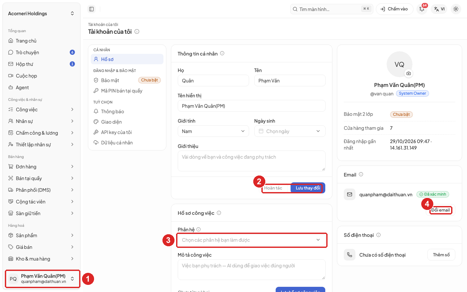
Task: Go to Mã PIN bán tại quầy
Action: (127, 91)
